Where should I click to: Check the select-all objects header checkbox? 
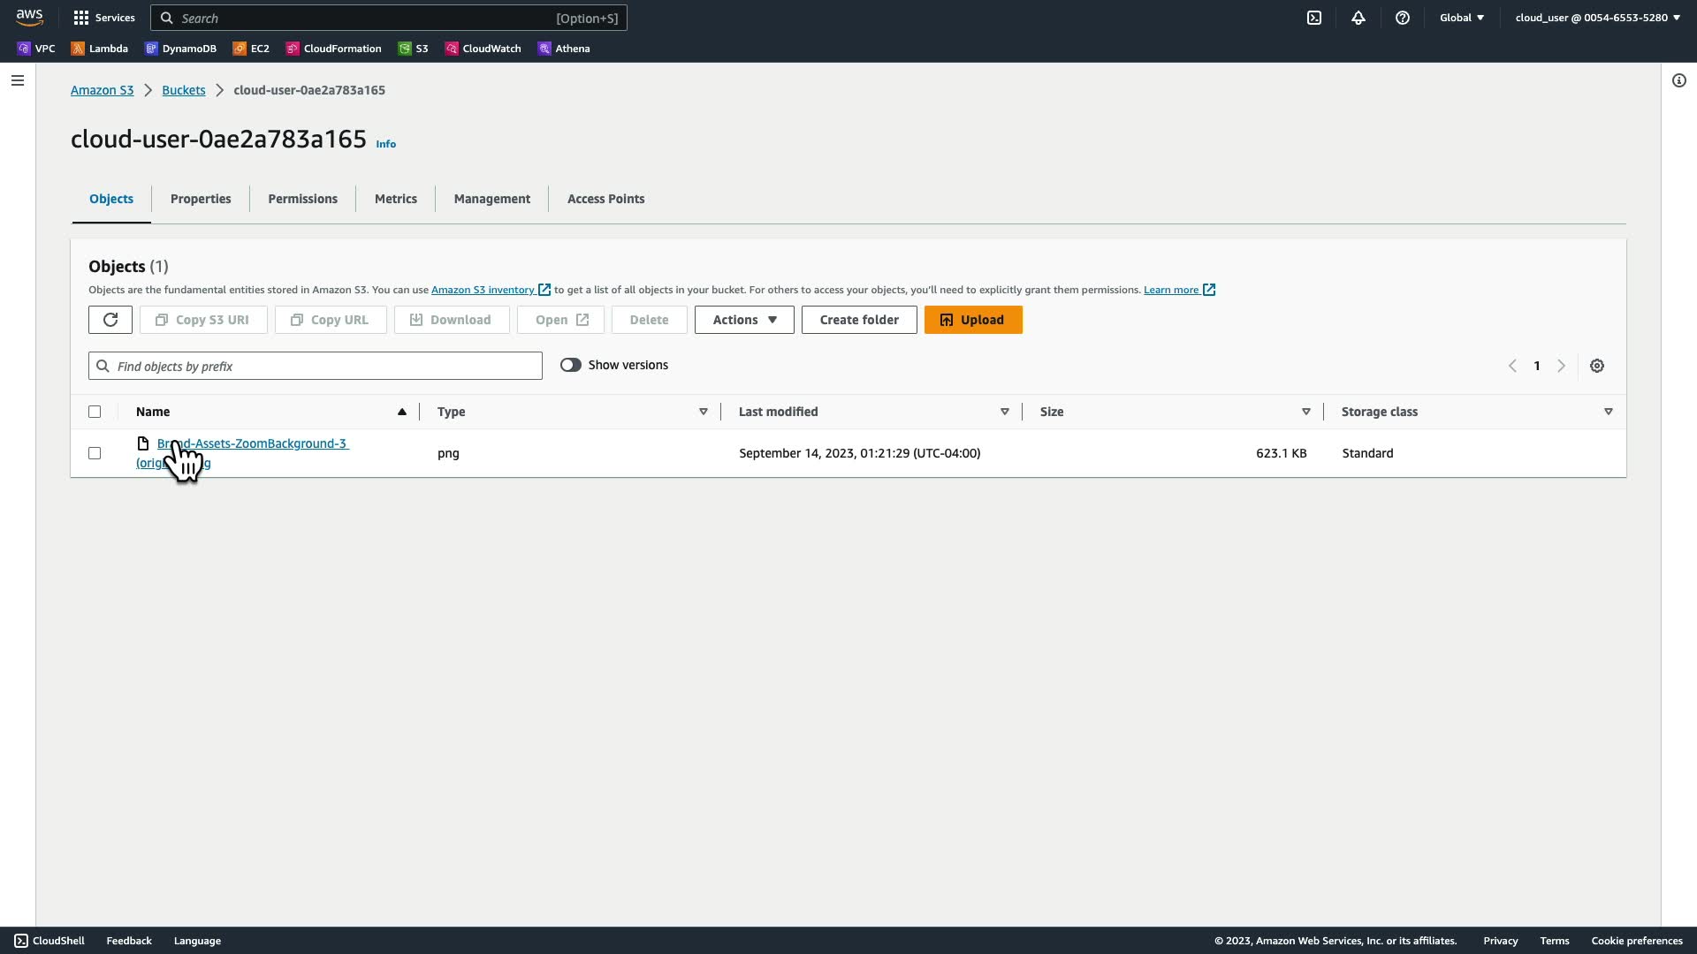[95, 412]
